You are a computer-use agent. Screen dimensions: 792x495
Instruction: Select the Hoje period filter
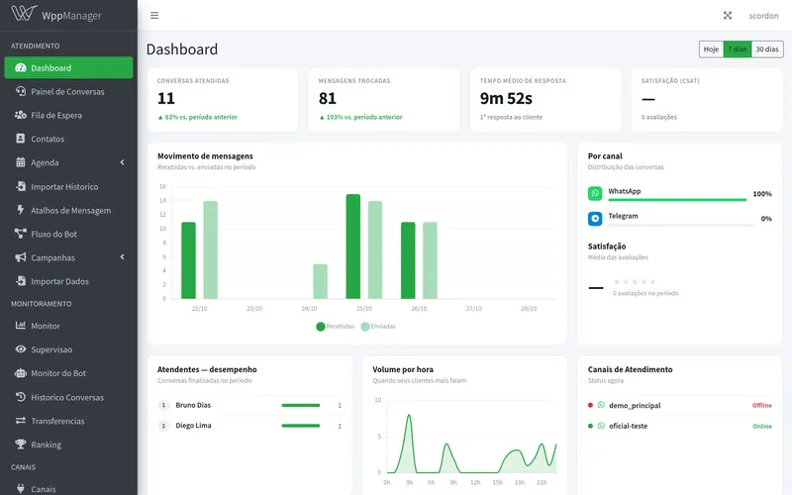(711, 49)
